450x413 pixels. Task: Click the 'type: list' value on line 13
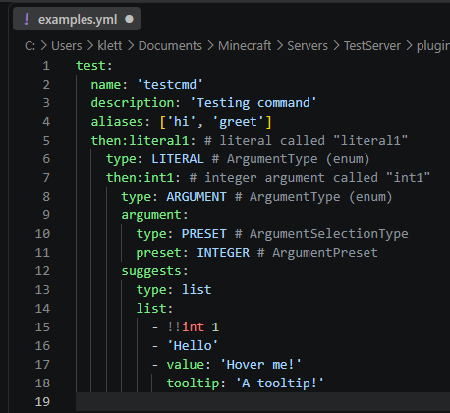(x=197, y=290)
